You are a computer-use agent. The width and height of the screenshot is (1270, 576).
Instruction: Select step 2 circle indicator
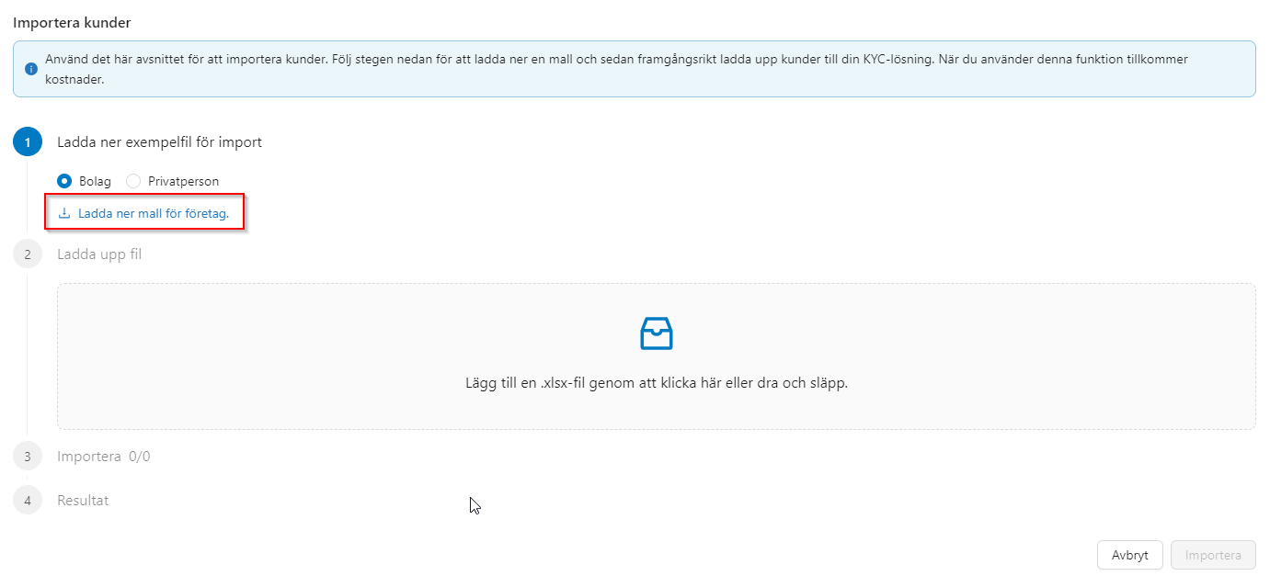click(28, 254)
